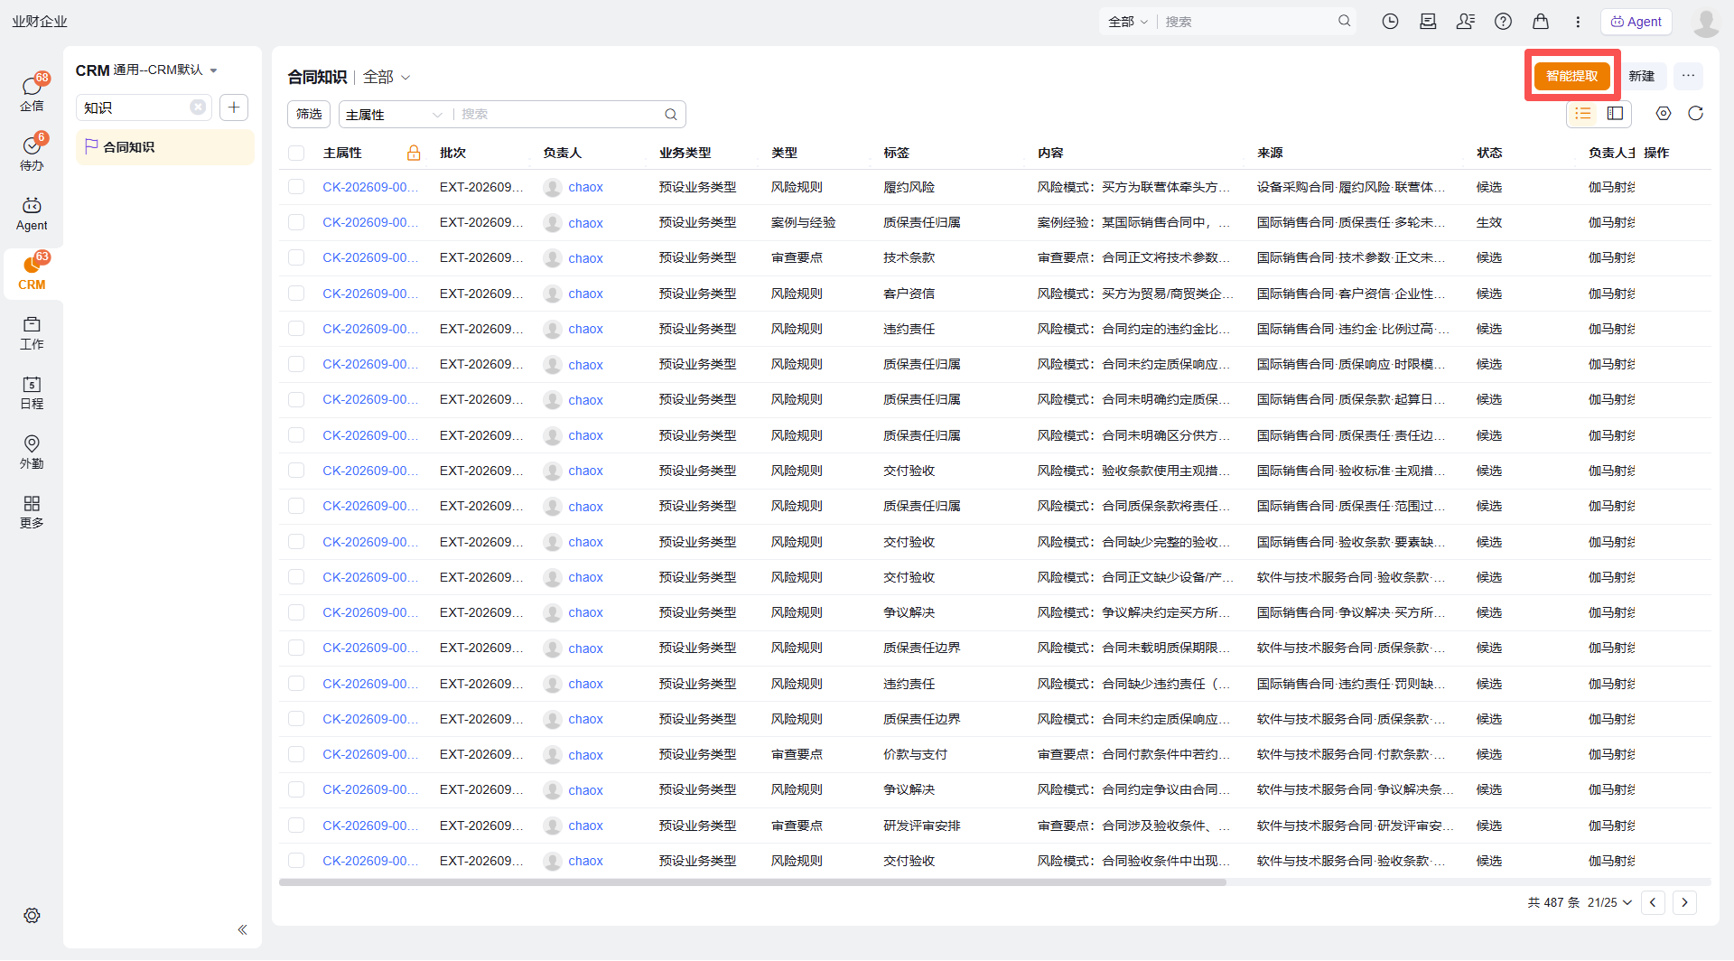Screen dimensions: 1734x961
Task: Open the Agent button in top bar
Action: [x=1636, y=22]
